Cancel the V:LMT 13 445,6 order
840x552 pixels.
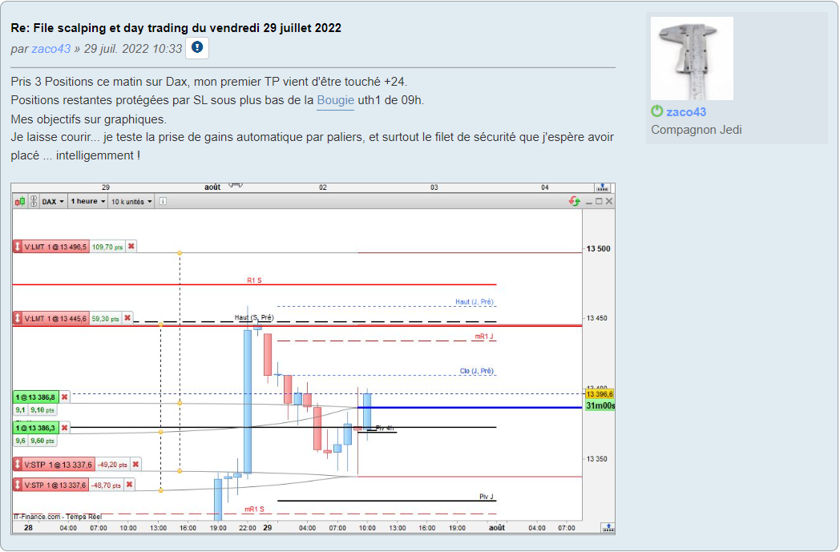(x=127, y=318)
